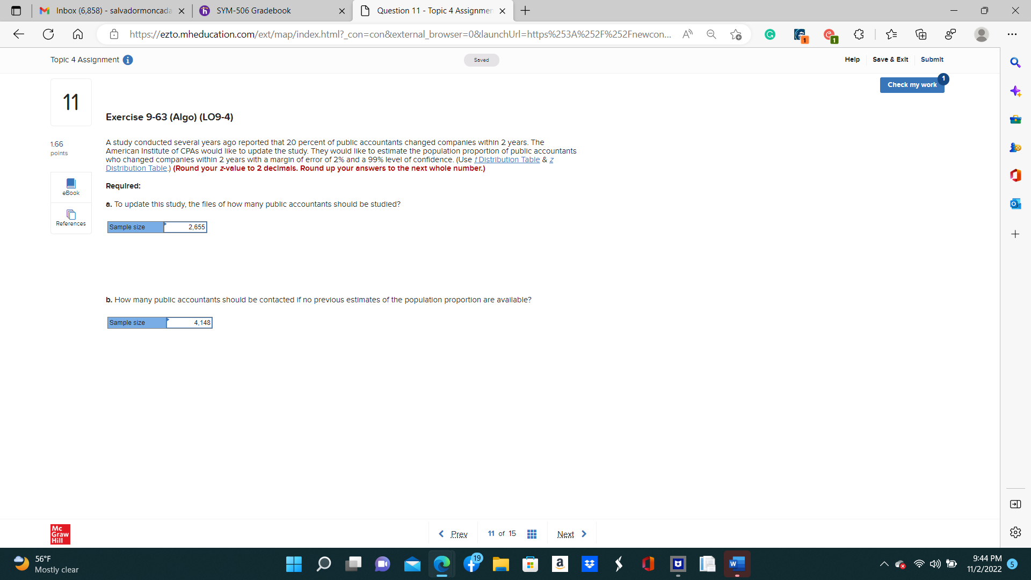Open the browser Extensions puzzle icon

tap(859, 34)
